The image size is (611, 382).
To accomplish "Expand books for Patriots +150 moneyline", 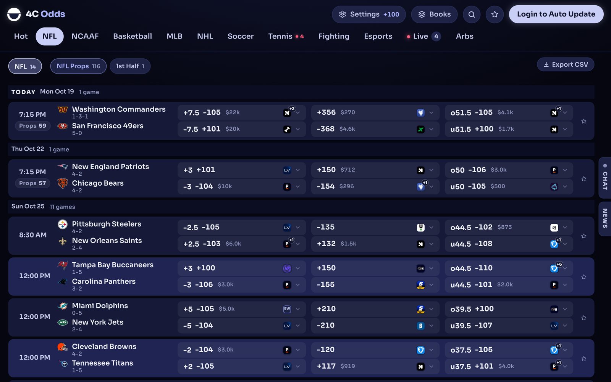I will 431,170.
